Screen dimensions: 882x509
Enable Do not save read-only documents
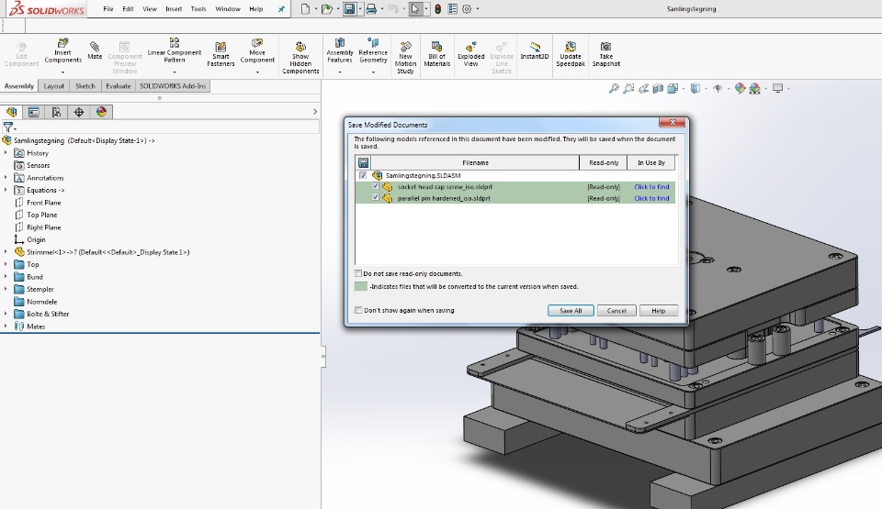[x=357, y=273]
